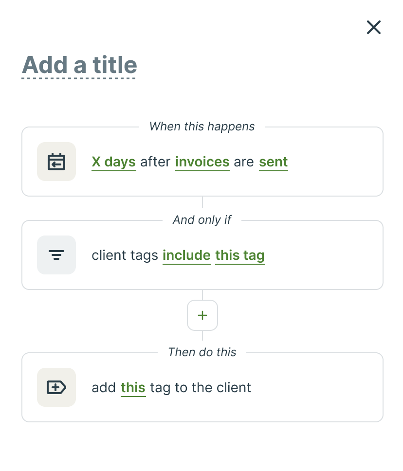The width and height of the screenshot is (403, 471).
Task: Click the 'Then do this' label
Action: click(202, 352)
